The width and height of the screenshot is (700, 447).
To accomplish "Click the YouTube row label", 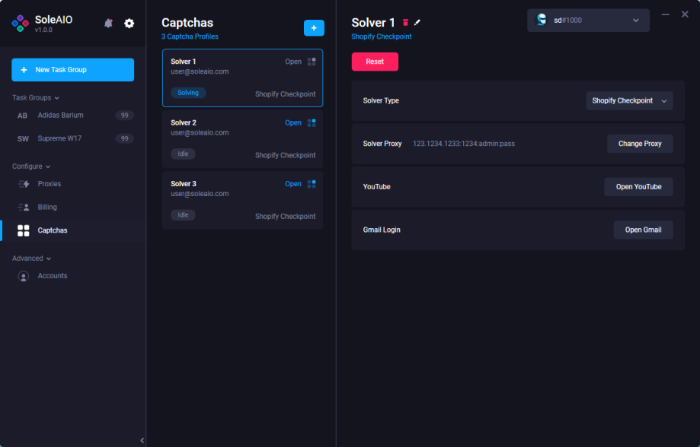I will point(377,187).
